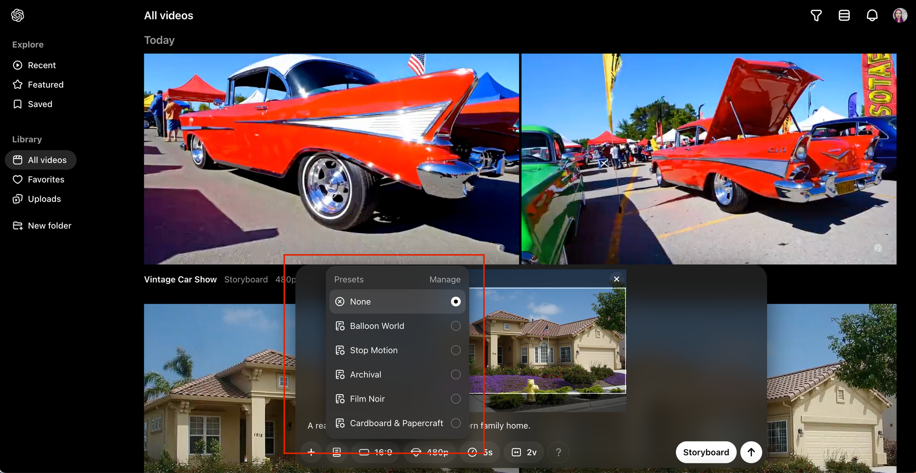The image size is (916, 473).
Task: Open the filter funnel icon
Action: point(816,16)
